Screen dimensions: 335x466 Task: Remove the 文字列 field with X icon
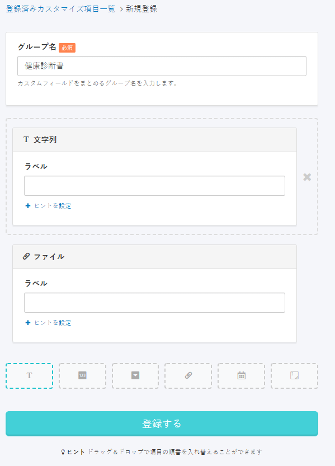[x=307, y=177]
